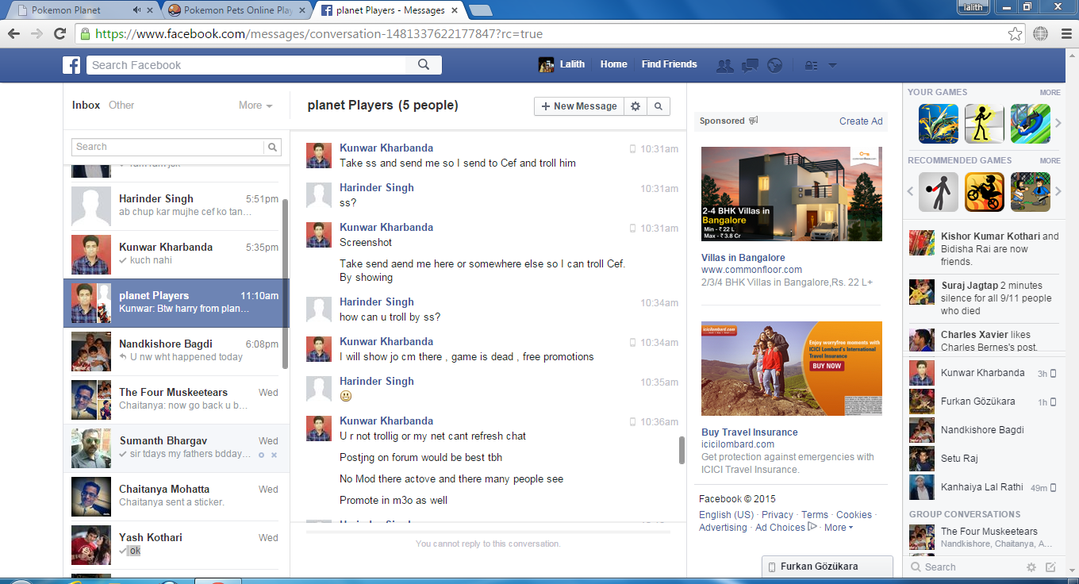The width and height of the screenshot is (1079, 584).
Task: Bookmark this page with star icon
Action: (x=1015, y=34)
